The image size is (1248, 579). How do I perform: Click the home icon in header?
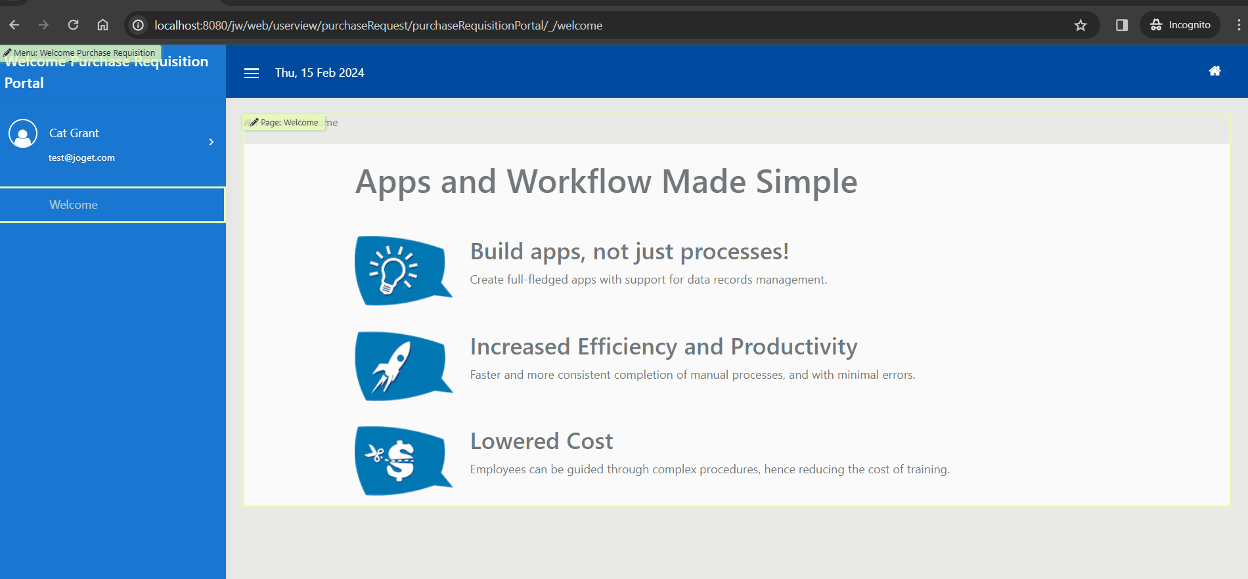1215,71
